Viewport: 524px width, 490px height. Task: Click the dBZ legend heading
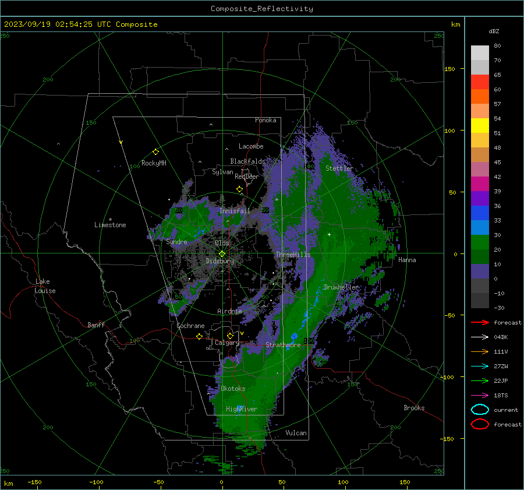pyautogui.click(x=494, y=31)
